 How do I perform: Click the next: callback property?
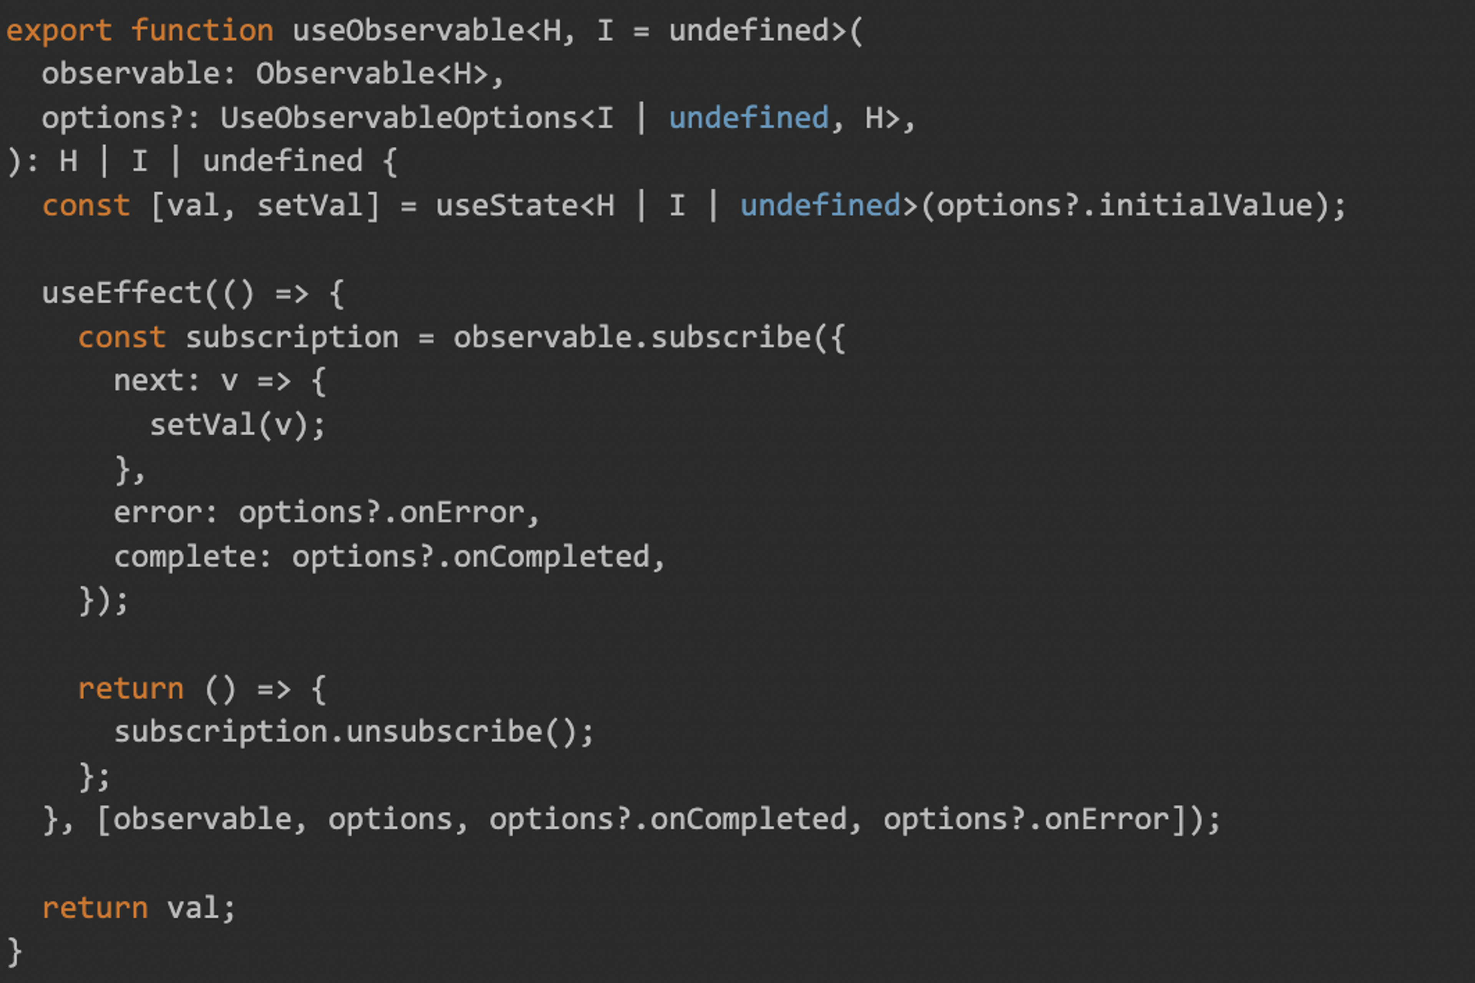coord(156,381)
